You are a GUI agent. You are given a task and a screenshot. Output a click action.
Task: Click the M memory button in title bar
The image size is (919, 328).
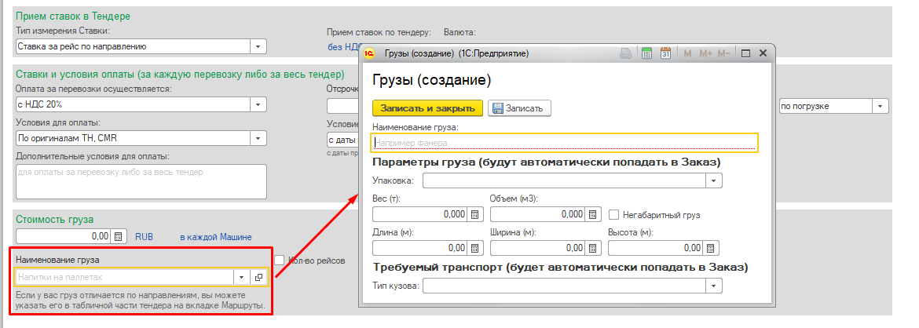click(x=687, y=53)
